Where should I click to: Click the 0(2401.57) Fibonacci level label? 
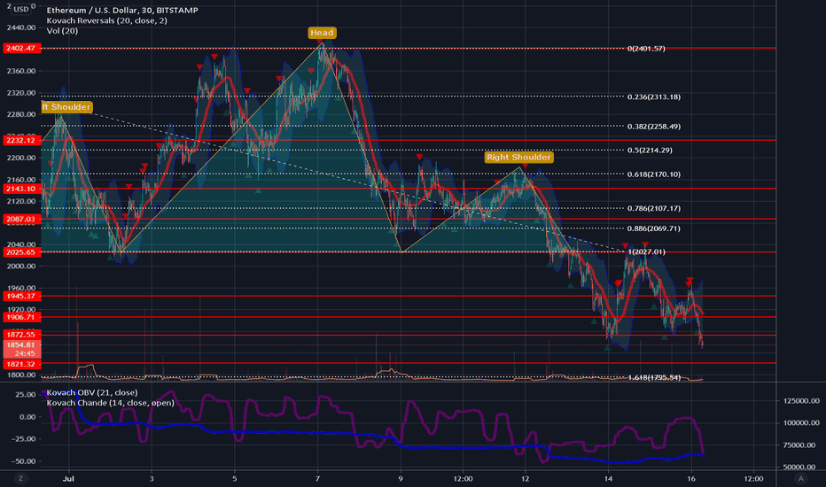(646, 49)
